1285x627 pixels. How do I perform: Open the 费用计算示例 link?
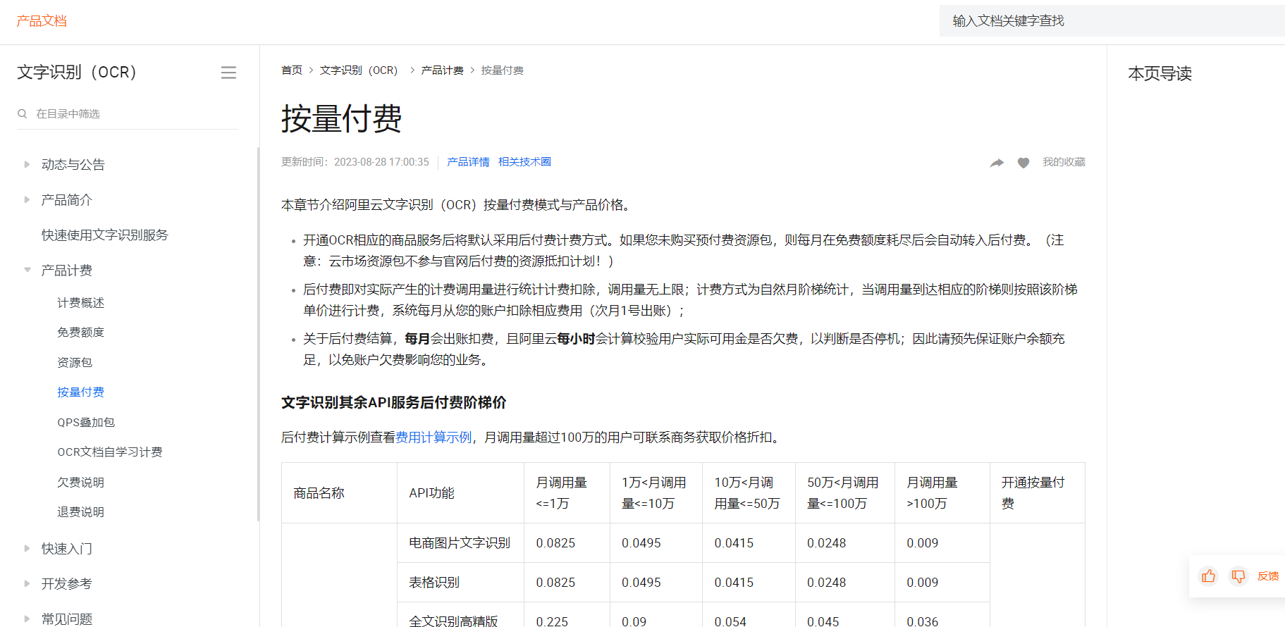point(434,437)
